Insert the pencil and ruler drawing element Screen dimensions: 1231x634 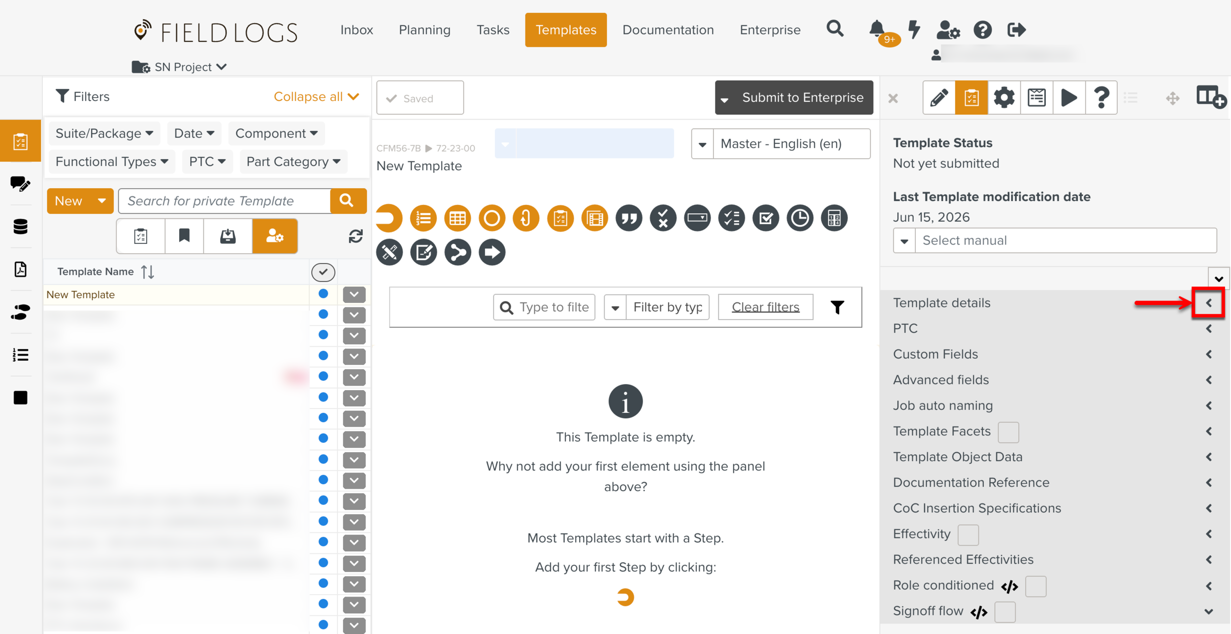[x=389, y=252]
